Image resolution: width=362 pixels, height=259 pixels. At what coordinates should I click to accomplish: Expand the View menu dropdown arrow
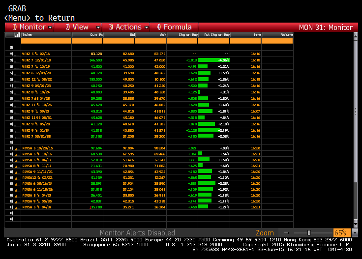(x=98, y=28)
